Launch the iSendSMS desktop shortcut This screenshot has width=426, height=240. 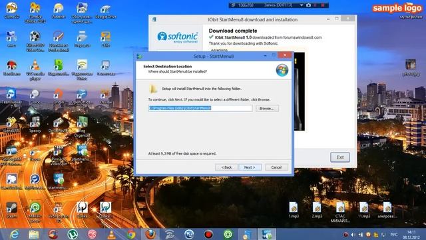tap(12, 125)
